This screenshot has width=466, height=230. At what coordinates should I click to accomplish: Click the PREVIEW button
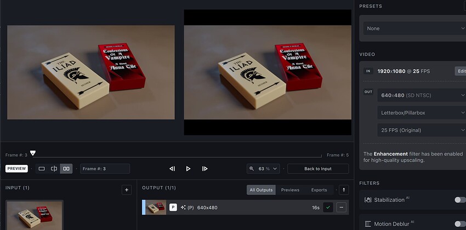(x=16, y=169)
